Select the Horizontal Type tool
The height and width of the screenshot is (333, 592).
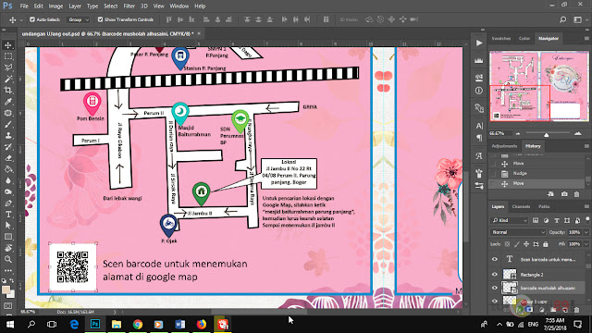tap(8, 214)
